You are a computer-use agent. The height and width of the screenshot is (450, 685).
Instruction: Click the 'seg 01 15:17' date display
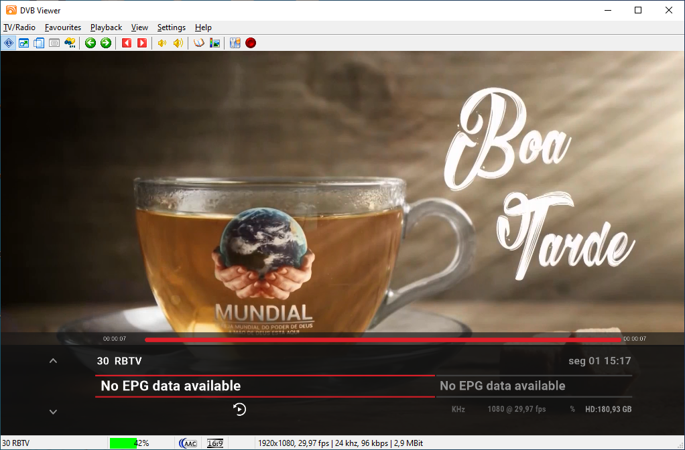[600, 361]
